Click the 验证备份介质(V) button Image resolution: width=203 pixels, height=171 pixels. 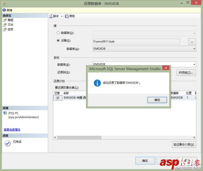[x=184, y=144]
